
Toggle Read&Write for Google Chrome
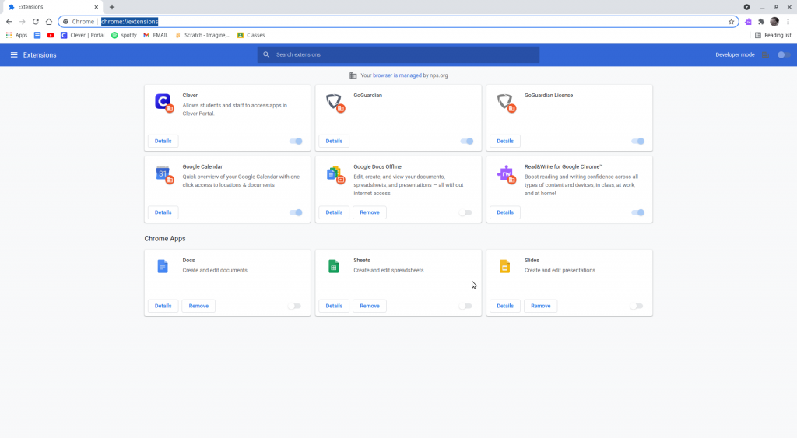[x=637, y=212]
